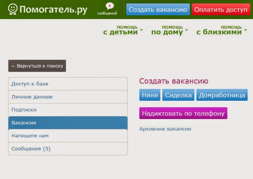This screenshot has width=253, height=179.
Task: Click the Помогатель.ру smiley logo icon
Action: 13,9
